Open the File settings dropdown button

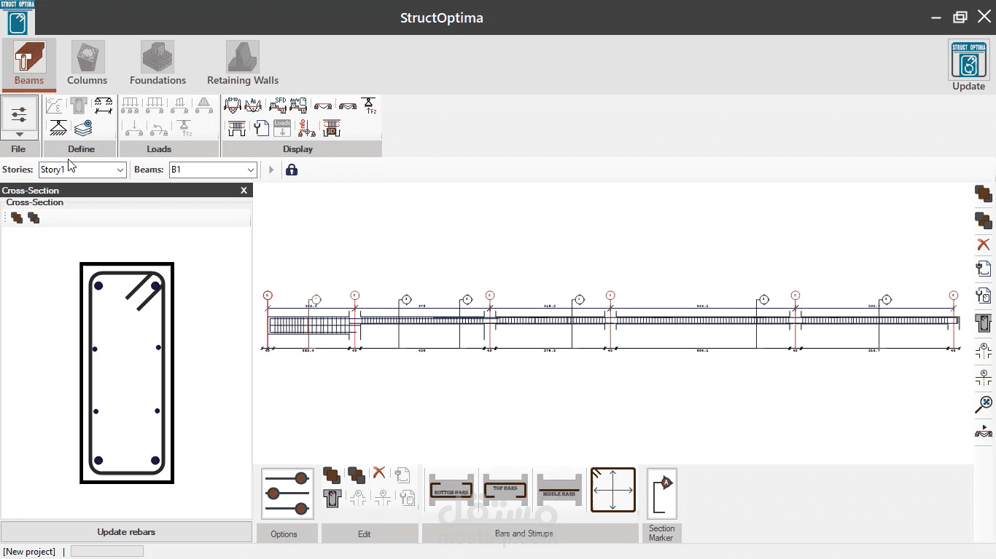(x=19, y=117)
